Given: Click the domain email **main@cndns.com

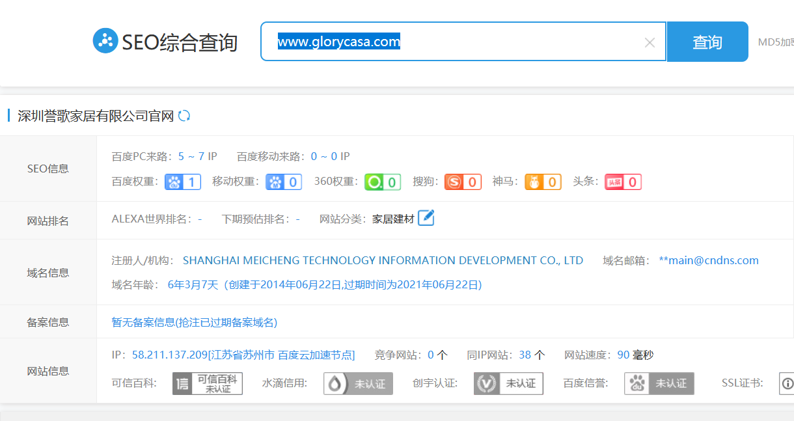Looking at the screenshot, I should point(709,260).
